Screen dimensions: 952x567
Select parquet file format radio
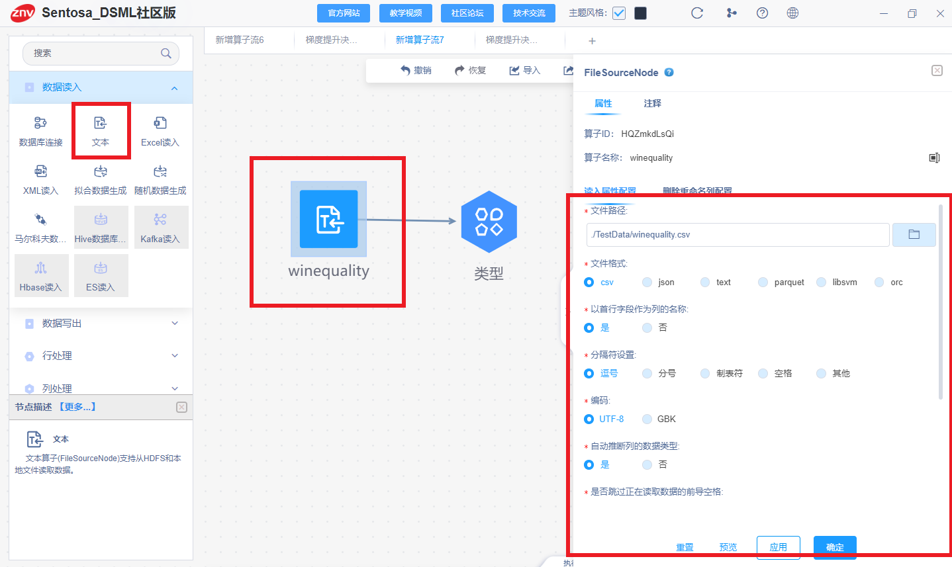pyautogui.click(x=763, y=282)
